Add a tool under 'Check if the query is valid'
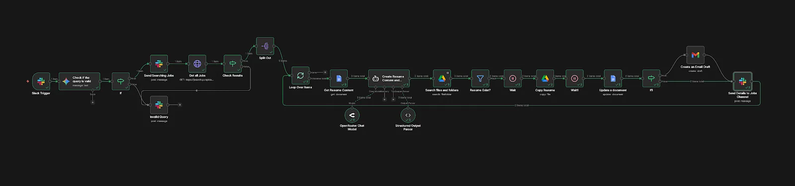This screenshot has height=186, width=795. pyautogui.click(x=92, y=102)
